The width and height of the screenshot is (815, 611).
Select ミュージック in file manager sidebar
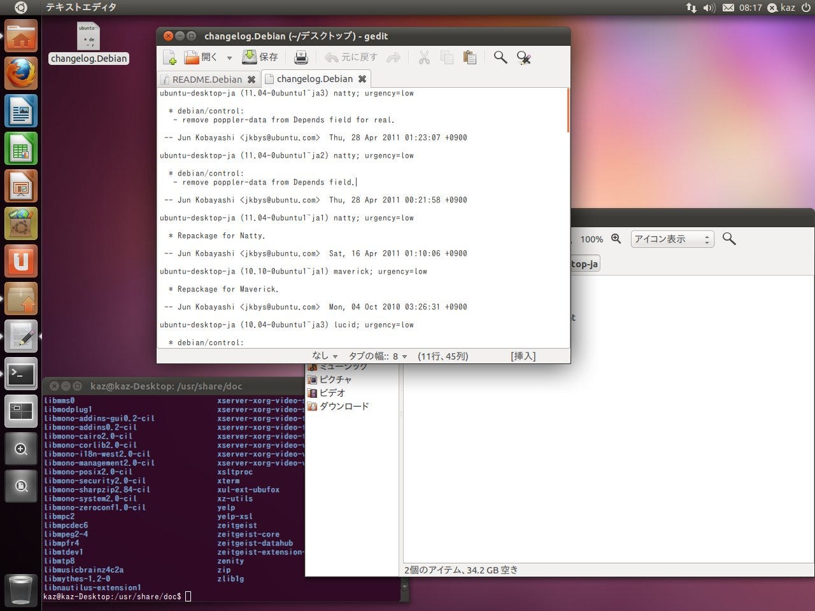(337, 366)
